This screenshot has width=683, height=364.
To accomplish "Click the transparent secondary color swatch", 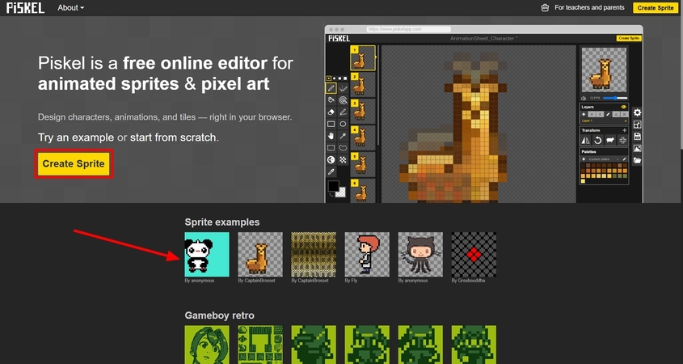I will (x=341, y=193).
